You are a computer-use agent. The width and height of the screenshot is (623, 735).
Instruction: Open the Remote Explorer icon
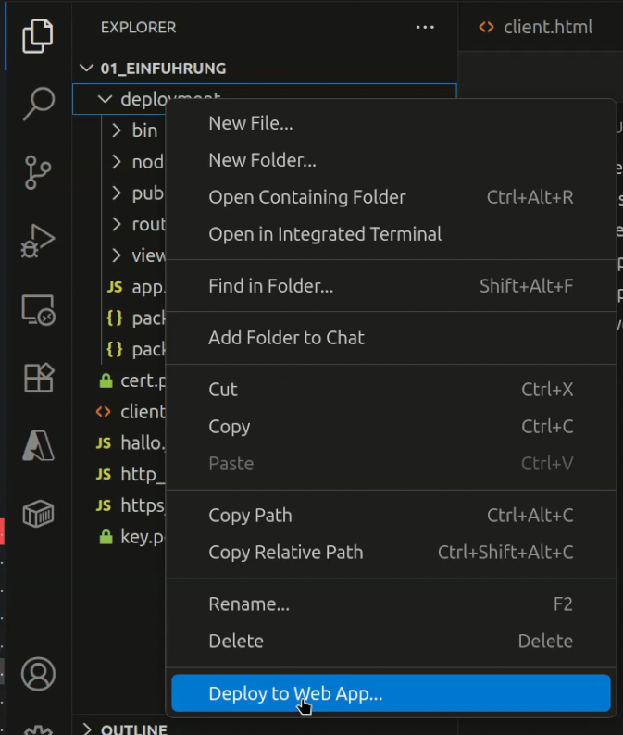pyautogui.click(x=38, y=310)
